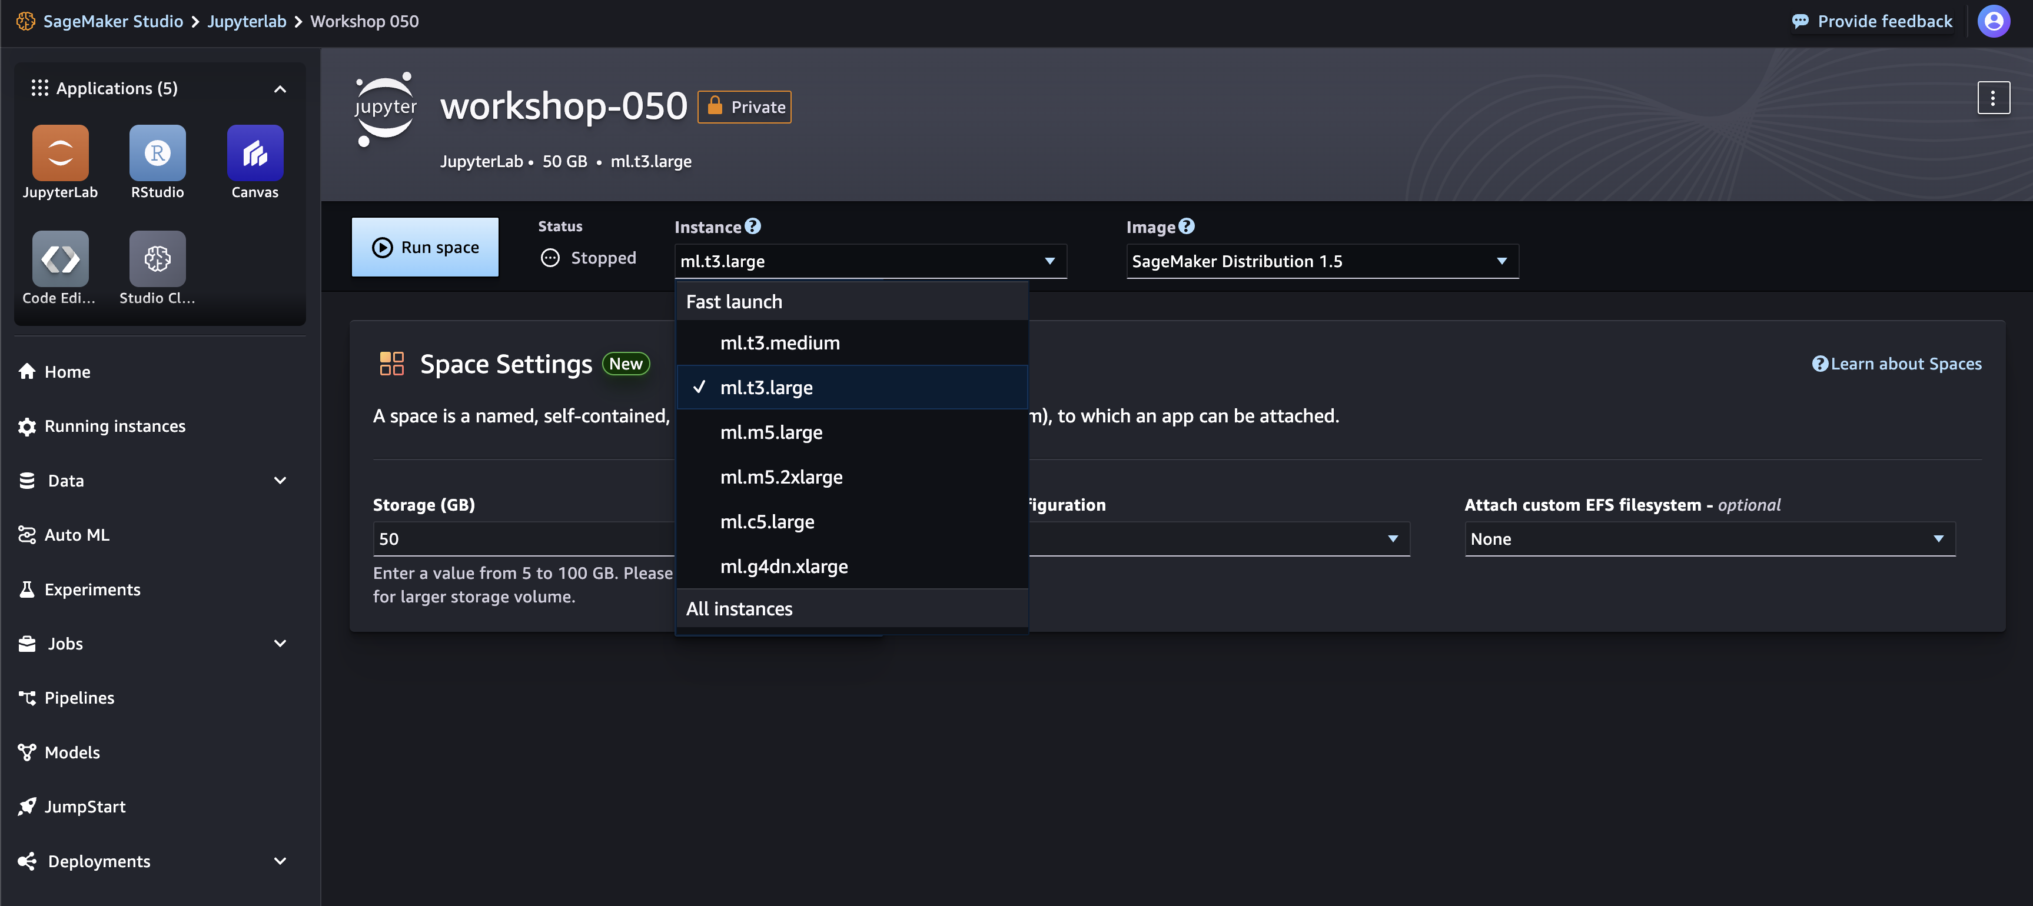Open the Attach custom EFS filesystem dropdown
This screenshot has height=906, width=2033.
[x=1709, y=539]
